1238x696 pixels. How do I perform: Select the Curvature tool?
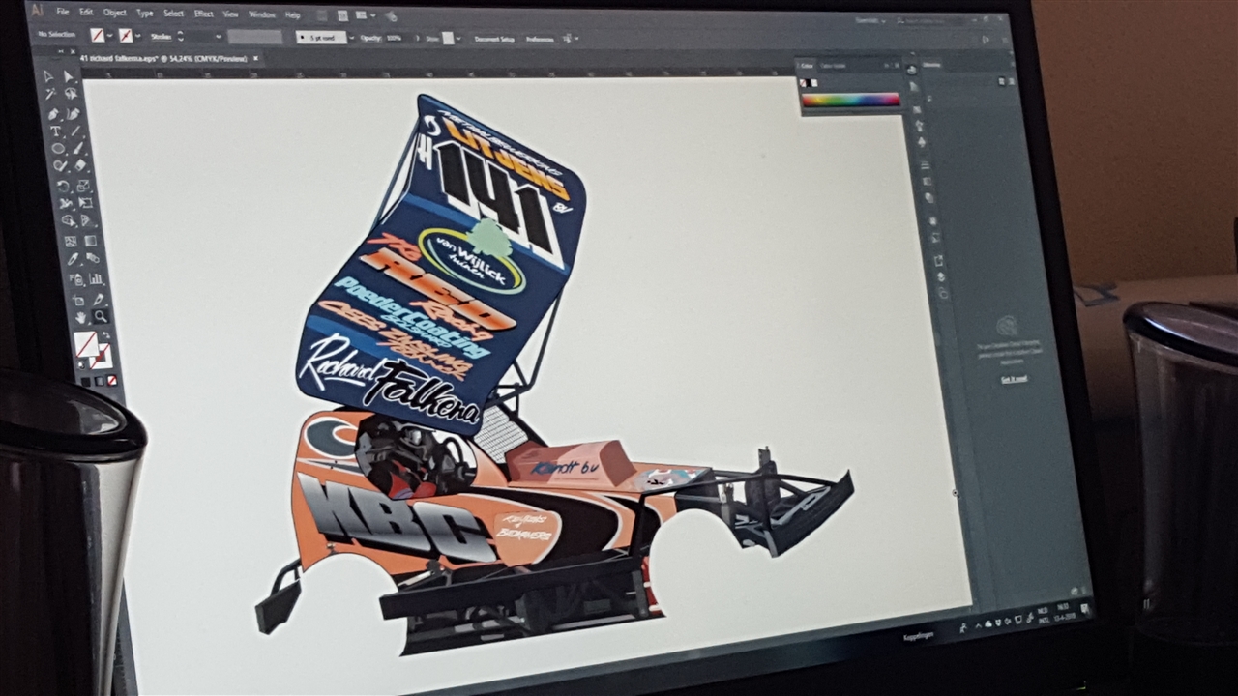point(74,113)
